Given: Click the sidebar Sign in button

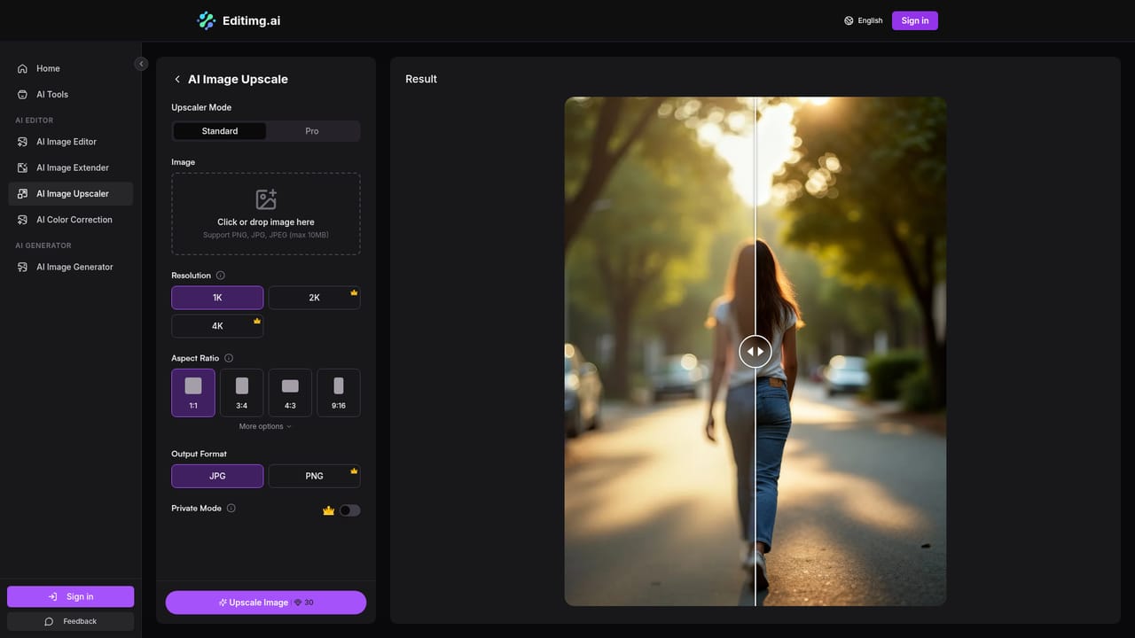Looking at the screenshot, I should pyautogui.click(x=71, y=596).
